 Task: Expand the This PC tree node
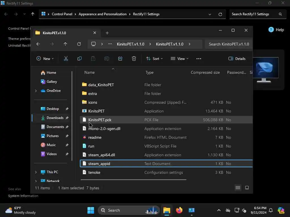click(36, 172)
